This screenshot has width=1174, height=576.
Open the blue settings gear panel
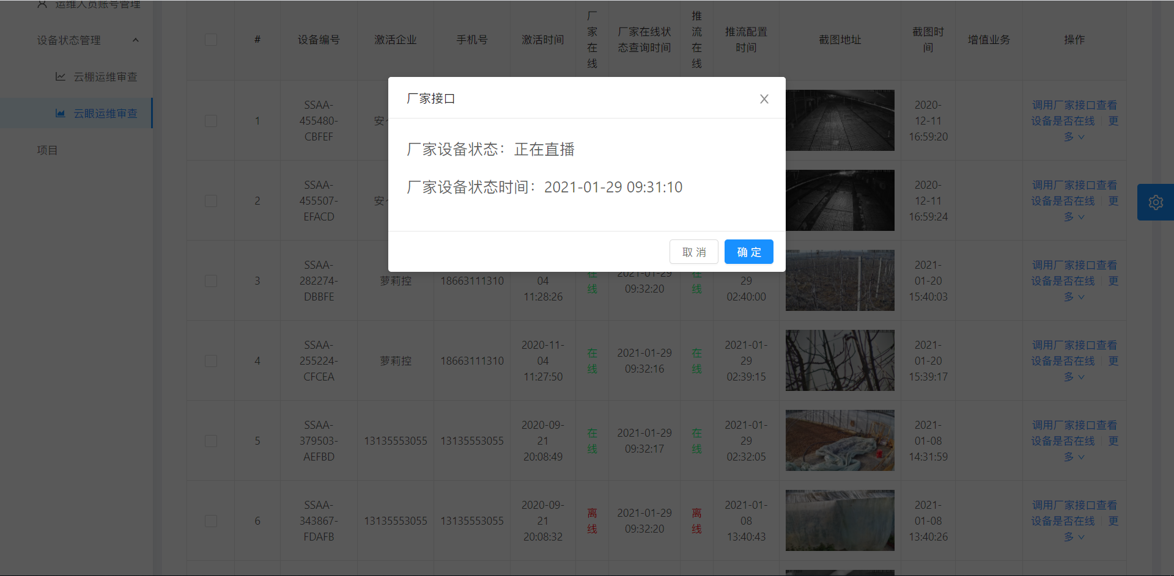pyautogui.click(x=1156, y=202)
